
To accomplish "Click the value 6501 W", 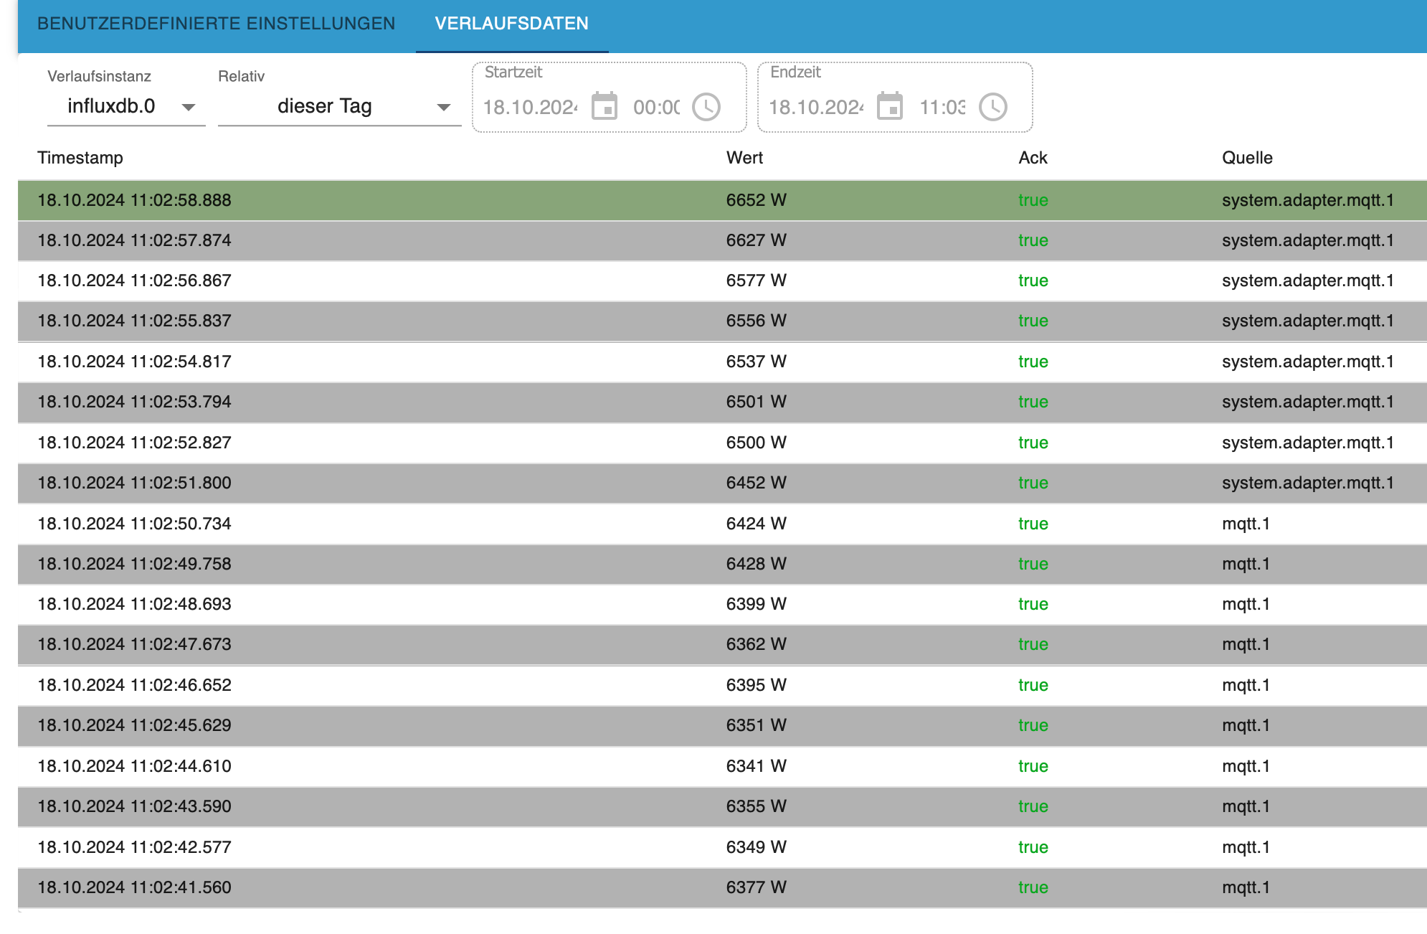I will tap(756, 402).
